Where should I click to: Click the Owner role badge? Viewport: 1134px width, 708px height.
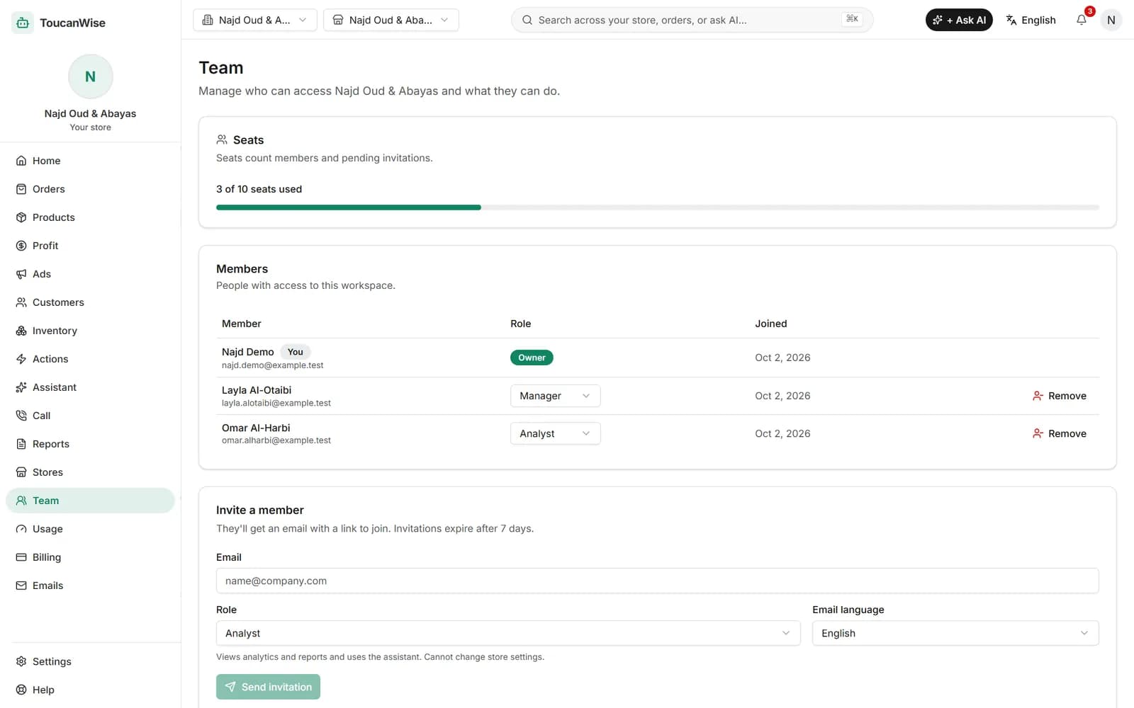click(532, 358)
